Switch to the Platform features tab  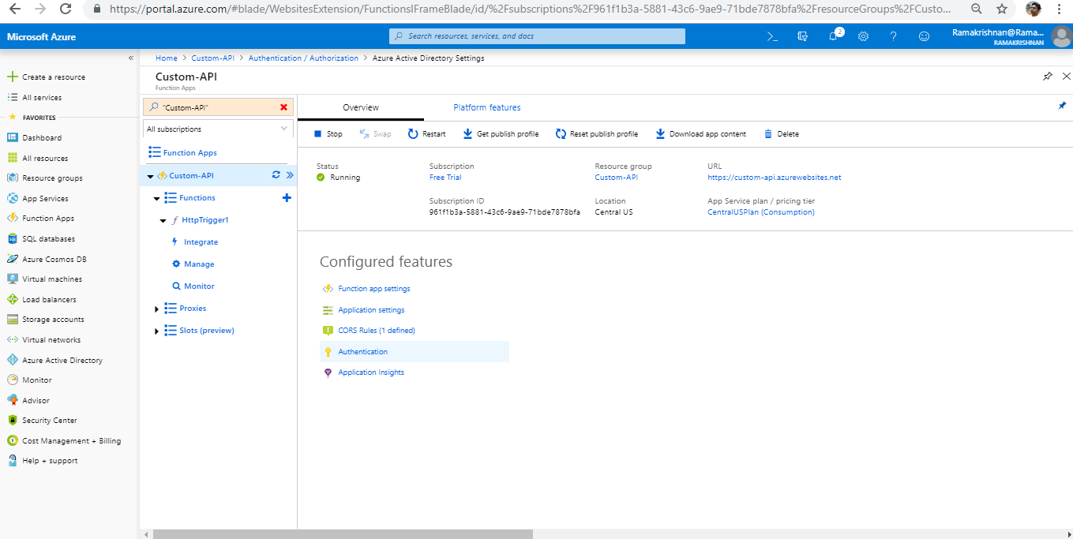(487, 107)
